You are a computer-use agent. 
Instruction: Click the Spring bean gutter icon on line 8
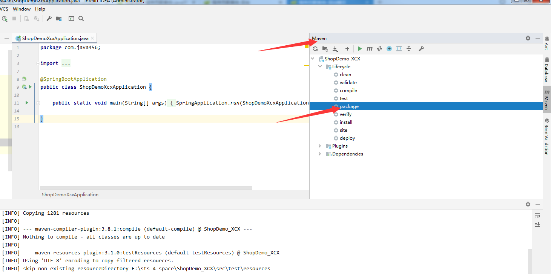click(x=24, y=79)
